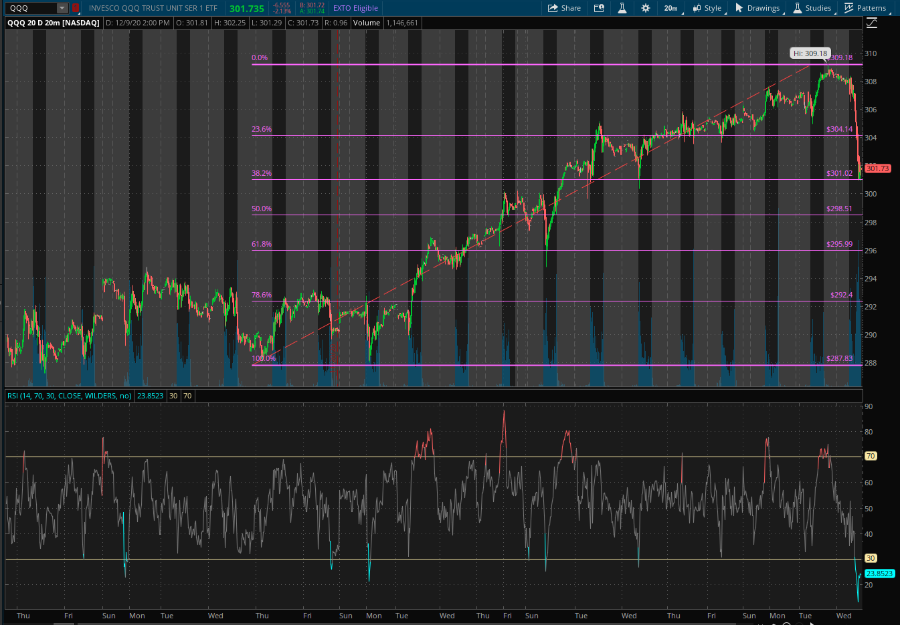The width and height of the screenshot is (900, 625).
Task: Click the chart scale icon at top right
Action: pyautogui.click(x=871, y=23)
